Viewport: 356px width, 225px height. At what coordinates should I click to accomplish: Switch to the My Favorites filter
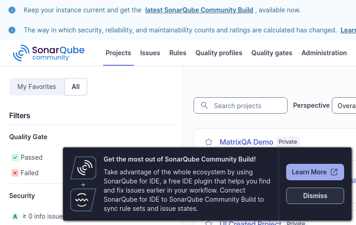tap(37, 87)
